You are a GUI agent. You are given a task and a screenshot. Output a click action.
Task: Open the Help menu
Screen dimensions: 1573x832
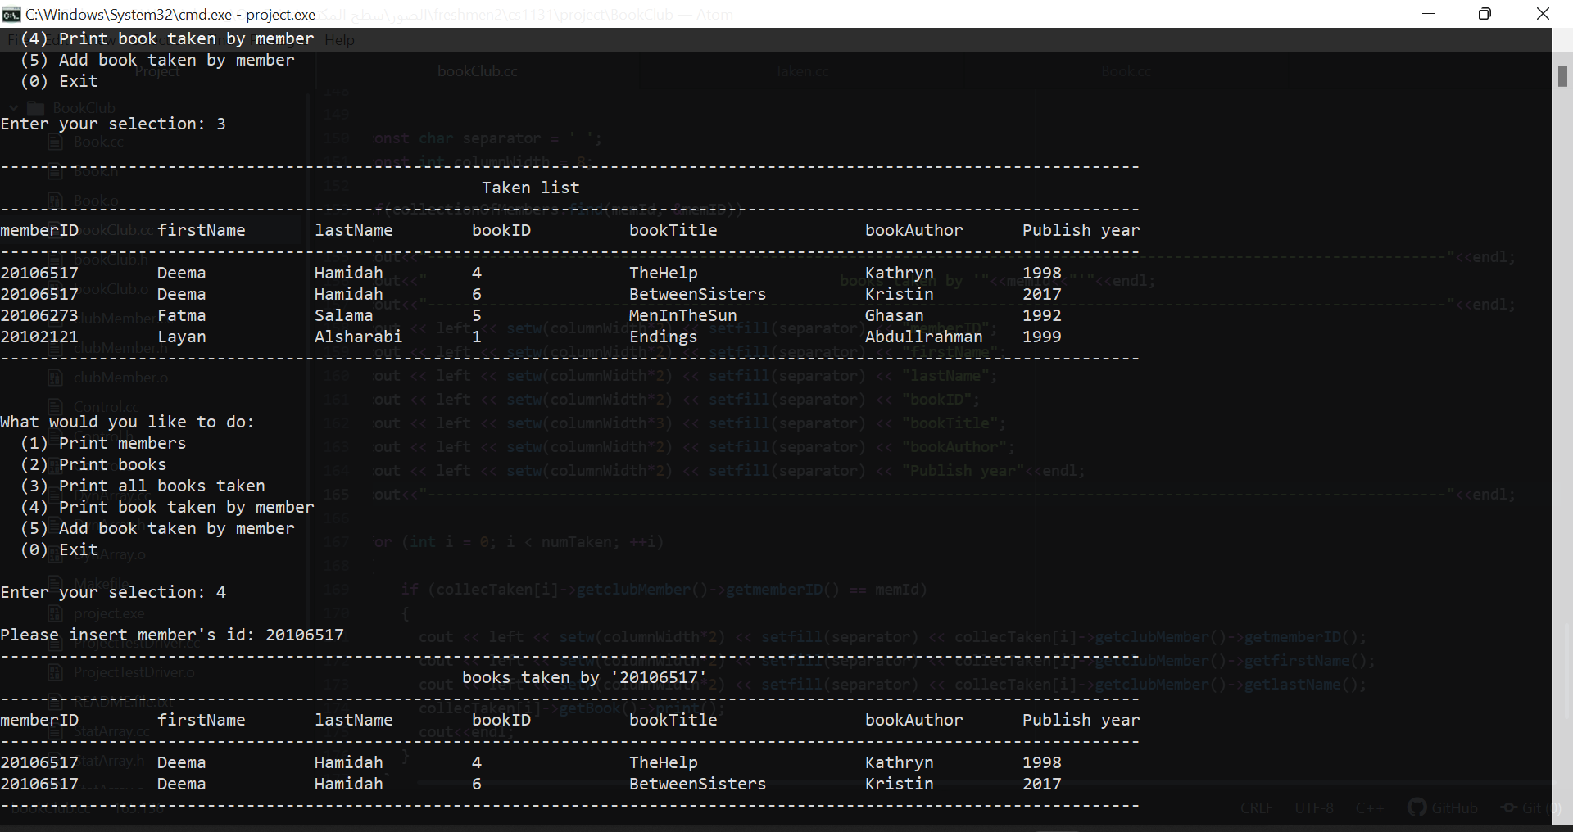(x=338, y=39)
